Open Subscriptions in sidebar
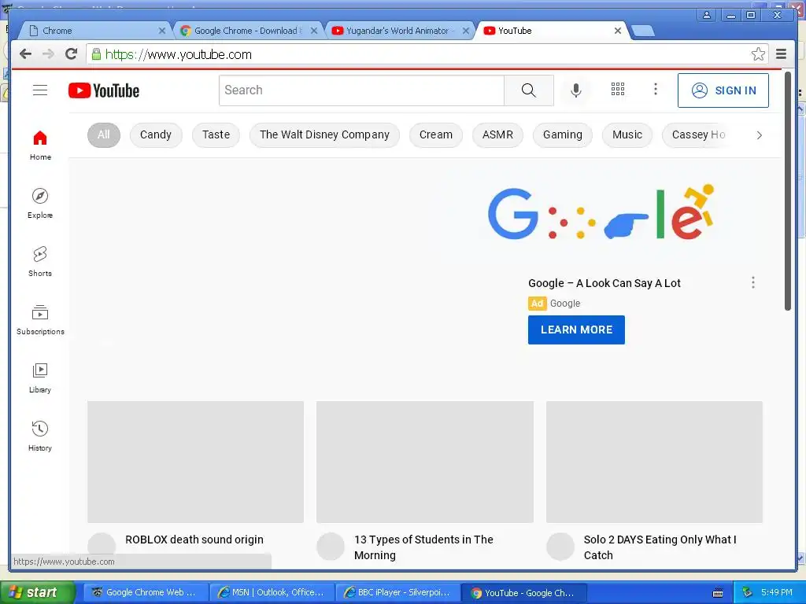Image resolution: width=806 pixels, height=604 pixels. pyautogui.click(x=40, y=320)
